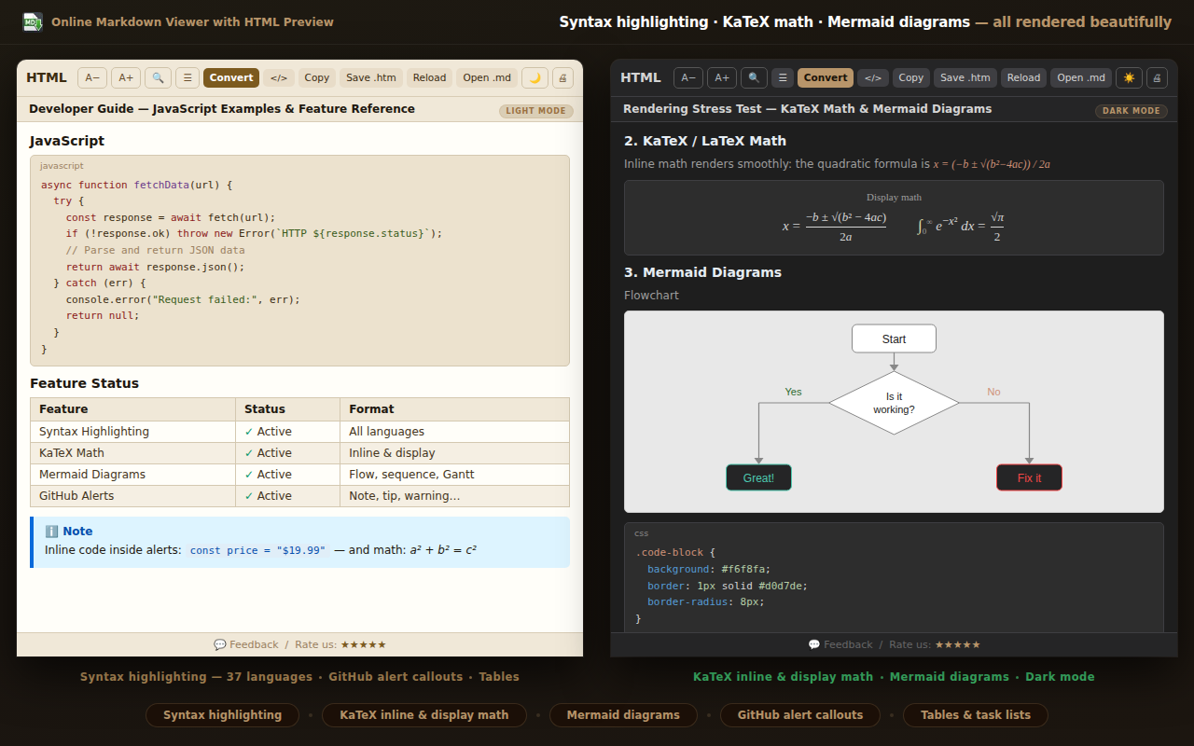Click the printer icon beside the moon toggle
The width and height of the screenshot is (1194, 746).
click(x=562, y=77)
